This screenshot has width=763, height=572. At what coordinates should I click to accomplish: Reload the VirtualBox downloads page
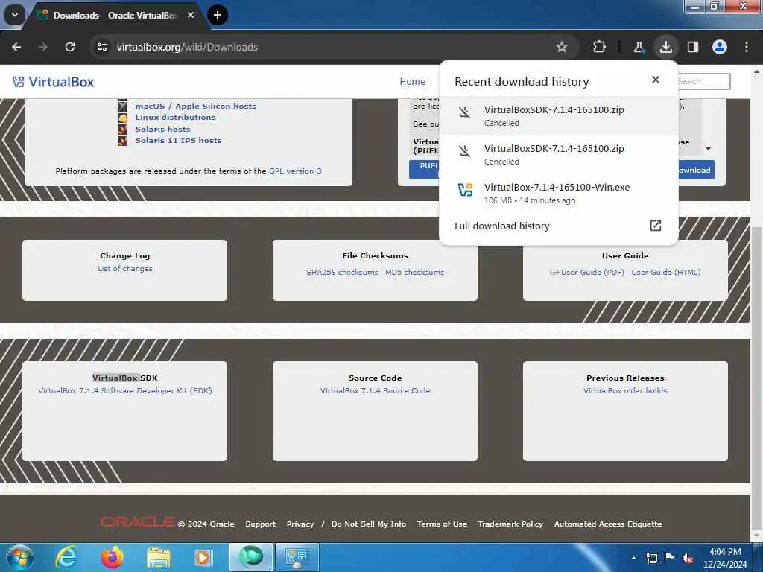[70, 47]
